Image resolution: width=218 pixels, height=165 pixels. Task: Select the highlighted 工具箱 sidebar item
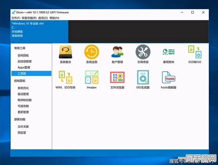32,73
